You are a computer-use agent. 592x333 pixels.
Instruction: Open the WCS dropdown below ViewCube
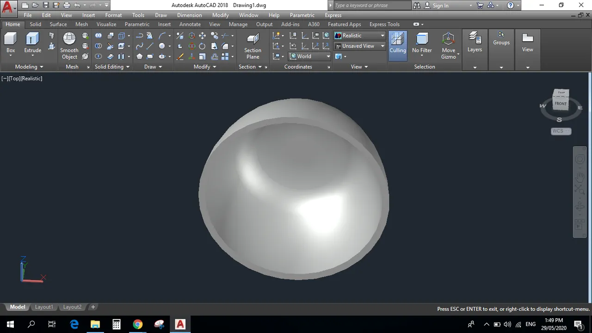point(561,131)
